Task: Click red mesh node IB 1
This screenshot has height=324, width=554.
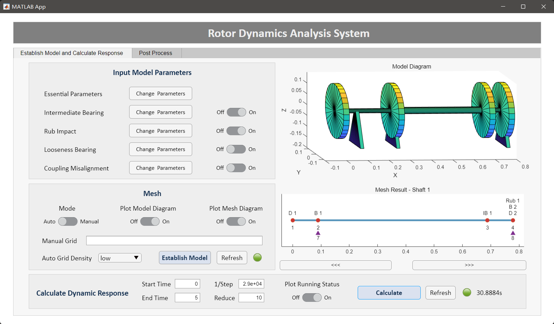Action: click(488, 220)
